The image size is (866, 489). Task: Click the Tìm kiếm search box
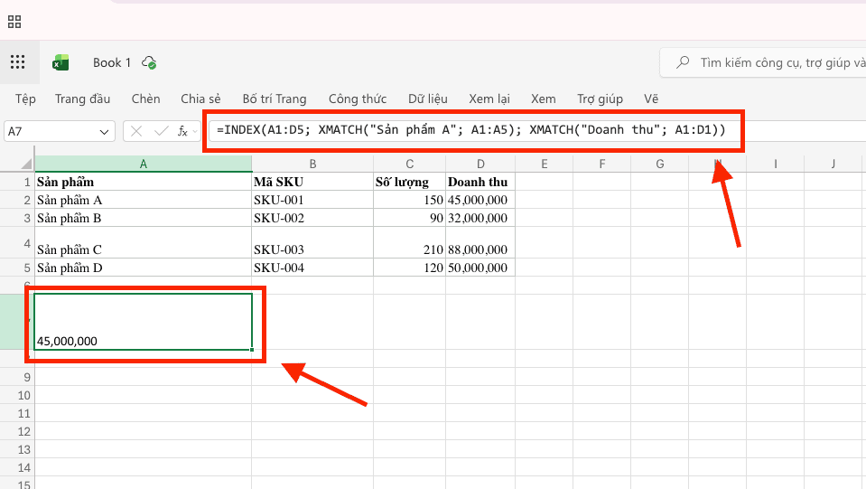tap(765, 62)
